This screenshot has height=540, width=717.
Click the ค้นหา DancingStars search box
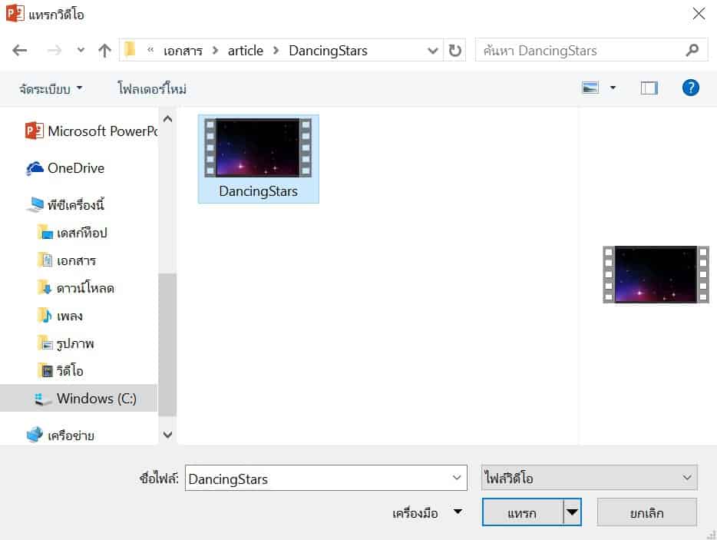[x=580, y=51]
